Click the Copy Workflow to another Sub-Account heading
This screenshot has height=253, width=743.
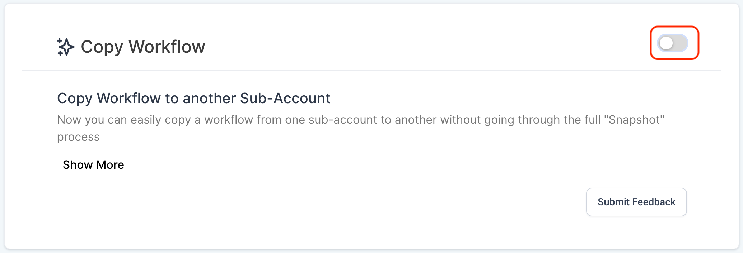click(194, 98)
